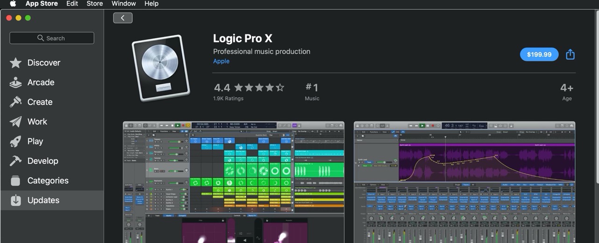
Task: Select Play in the sidebar
Action: pos(52,141)
